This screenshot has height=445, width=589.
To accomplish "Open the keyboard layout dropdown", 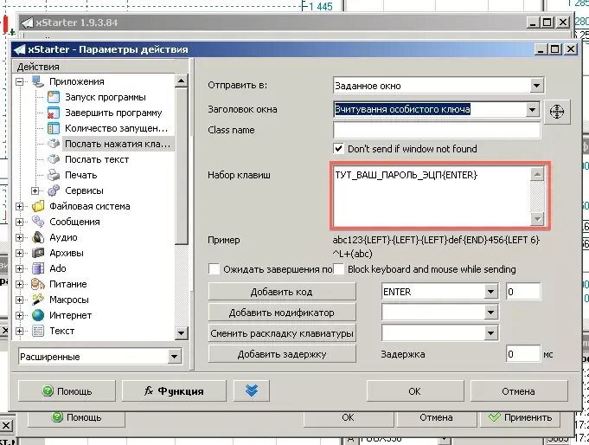I will coord(490,333).
